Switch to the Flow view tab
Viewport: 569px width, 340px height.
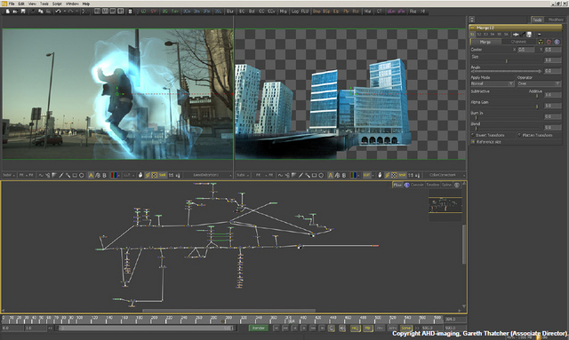[397, 185]
